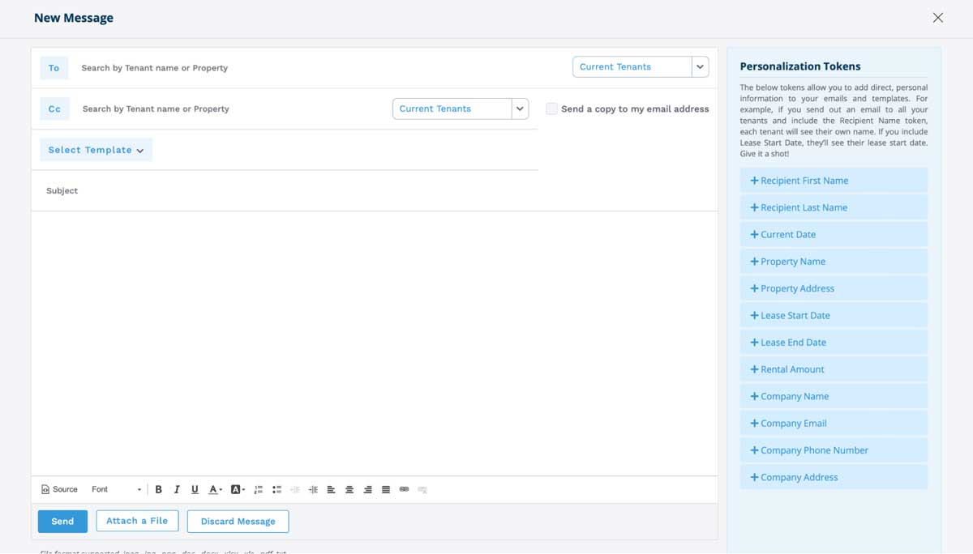Apply italic formatting to message text

(176, 489)
